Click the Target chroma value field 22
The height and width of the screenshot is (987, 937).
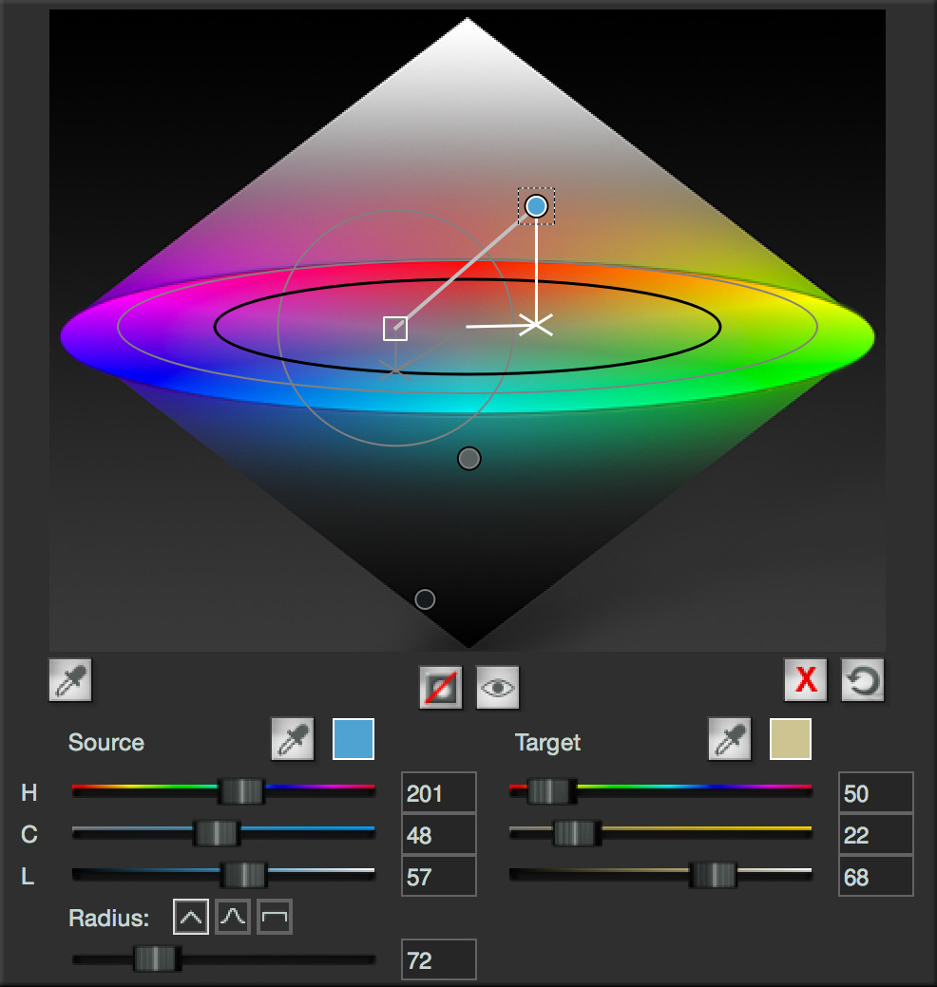click(x=876, y=835)
